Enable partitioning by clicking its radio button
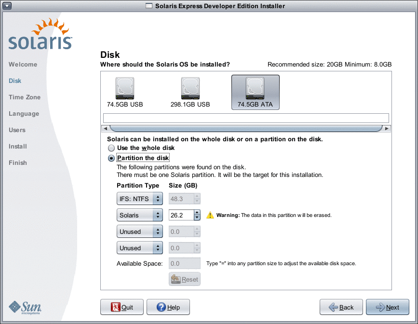 tap(111, 158)
